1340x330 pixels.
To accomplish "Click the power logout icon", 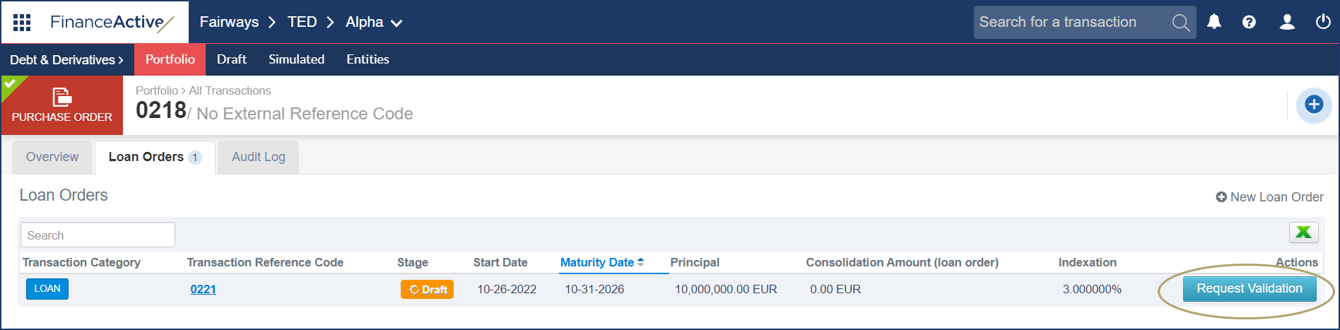I will [x=1323, y=22].
